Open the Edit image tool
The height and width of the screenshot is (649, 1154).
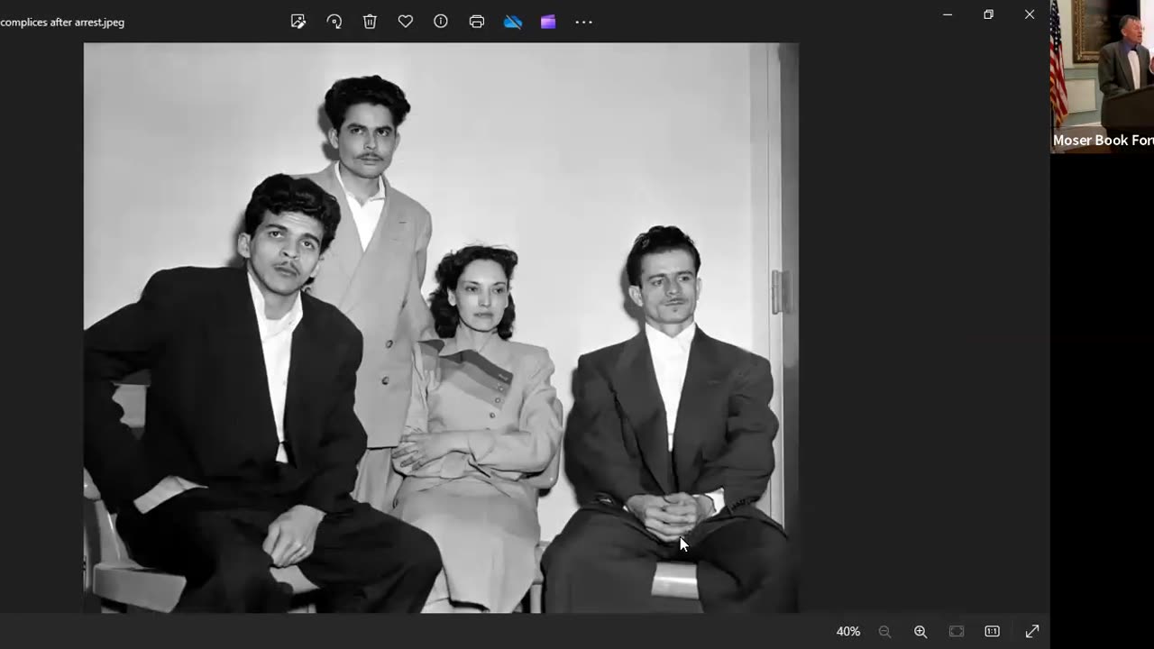click(x=298, y=22)
